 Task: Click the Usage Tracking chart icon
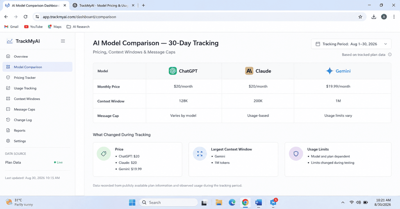coord(8,88)
